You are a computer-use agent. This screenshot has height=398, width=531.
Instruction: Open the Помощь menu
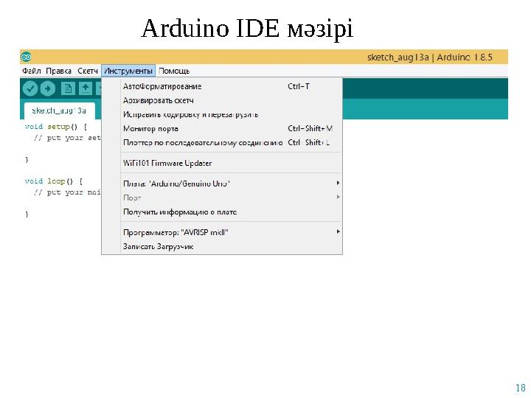point(174,71)
